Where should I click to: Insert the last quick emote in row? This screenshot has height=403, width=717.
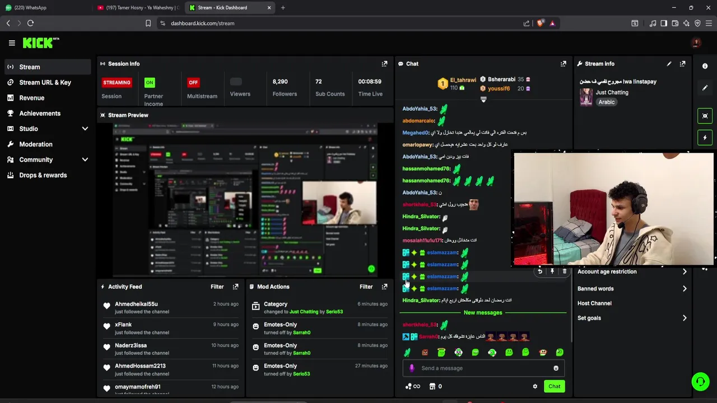click(x=559, y=352)
